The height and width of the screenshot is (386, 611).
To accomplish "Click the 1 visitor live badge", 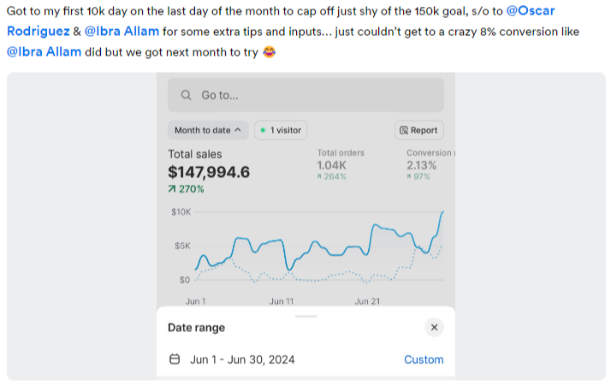I will (x=281, y=130).
